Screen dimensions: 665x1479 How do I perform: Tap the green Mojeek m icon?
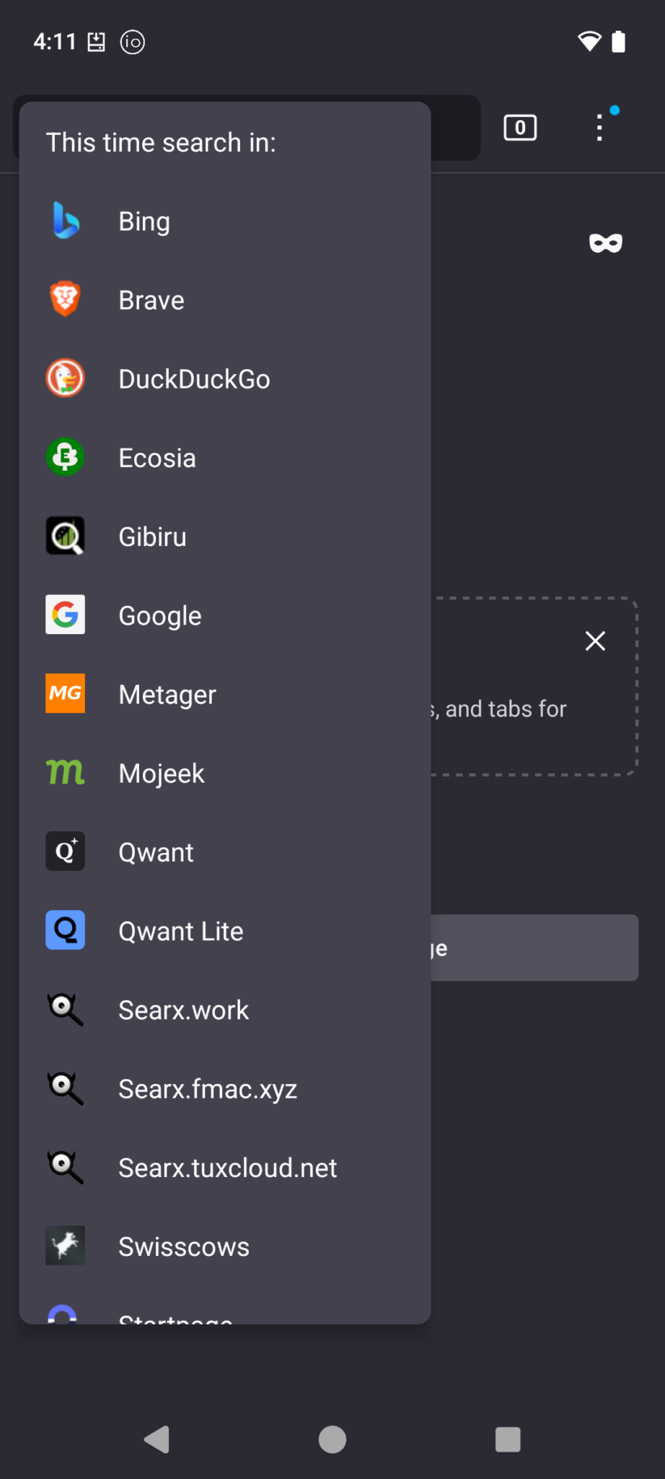[x=65, y=772]
